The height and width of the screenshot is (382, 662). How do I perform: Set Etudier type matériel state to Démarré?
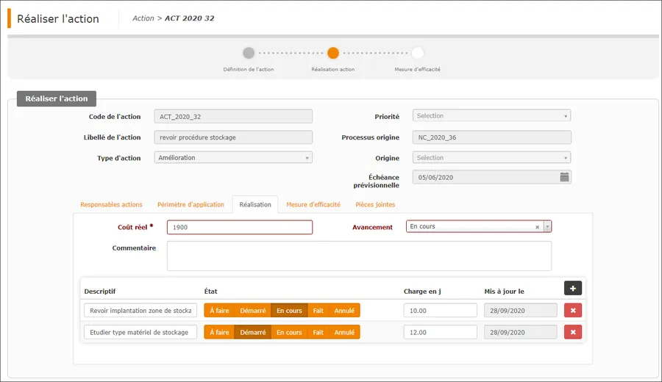coord(252,332)
